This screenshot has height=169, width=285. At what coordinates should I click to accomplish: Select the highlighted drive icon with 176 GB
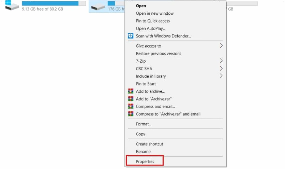[99, 6]
